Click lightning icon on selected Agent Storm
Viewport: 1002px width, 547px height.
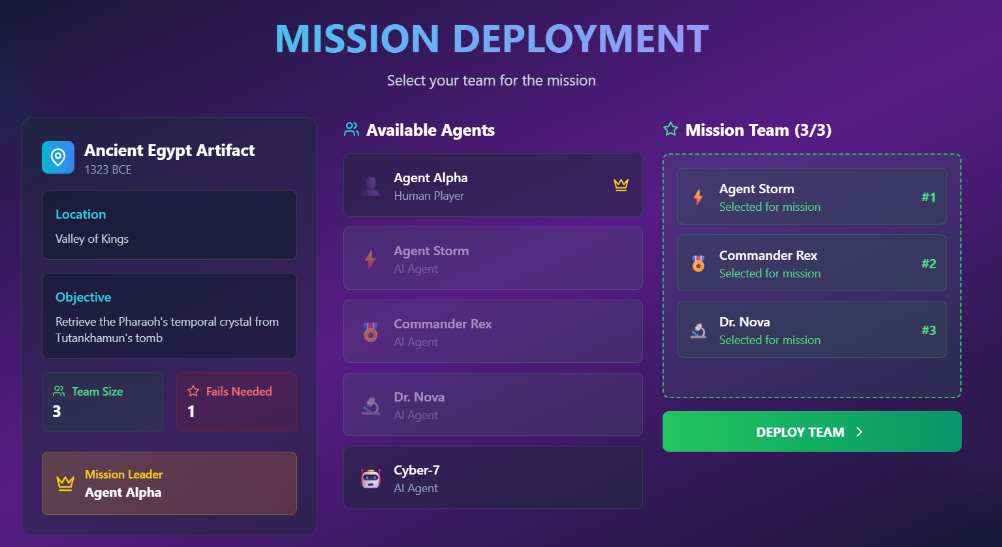[698, 196]
